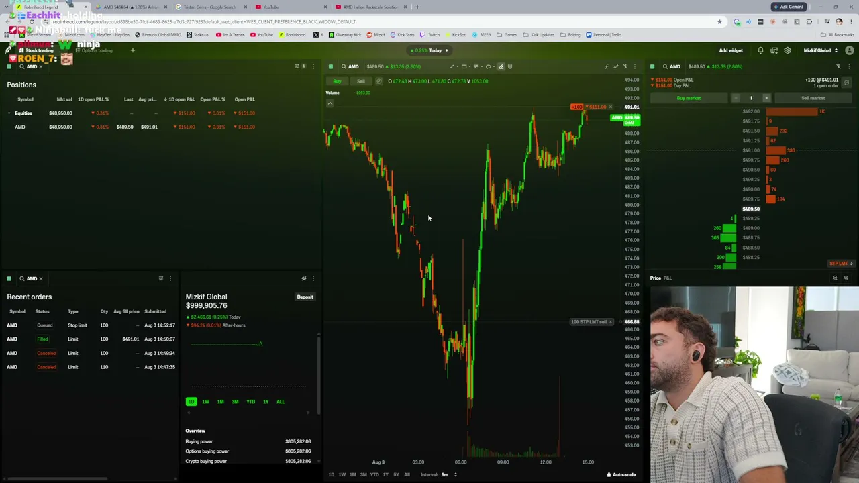The image size is (859, 483).
Task: Switch to the Stock trading tab
Action: click(36, 50)
